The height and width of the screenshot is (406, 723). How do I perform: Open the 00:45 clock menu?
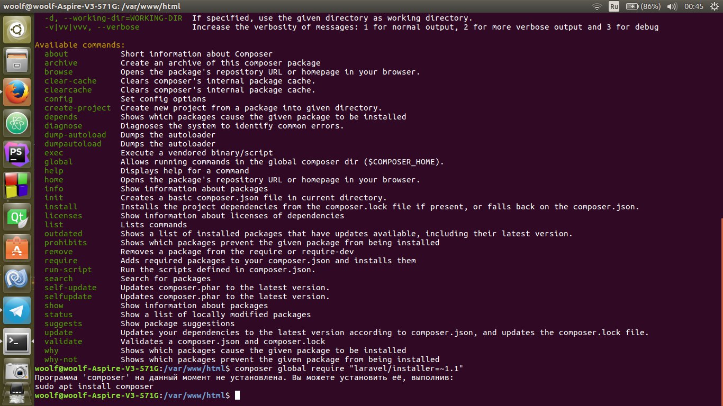coord(693,6)
